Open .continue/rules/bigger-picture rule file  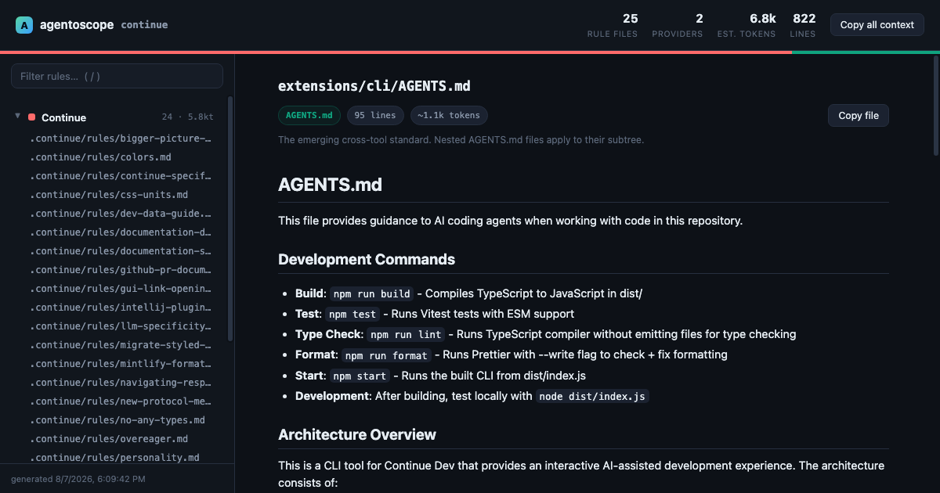(x=121, y=139)
